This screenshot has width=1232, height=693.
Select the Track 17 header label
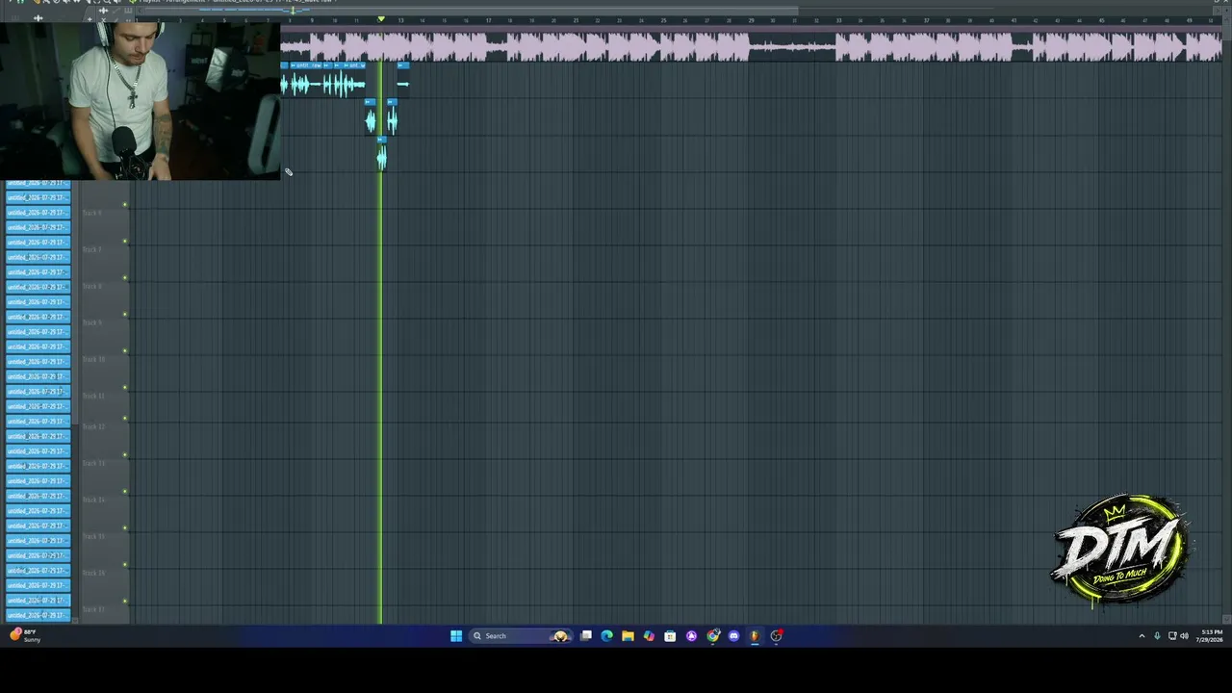pyautogui.click(x=93, y=609)
